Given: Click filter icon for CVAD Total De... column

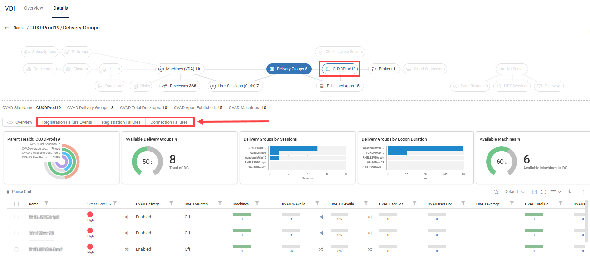Looking at the screenshot, I should pos(560,203).
